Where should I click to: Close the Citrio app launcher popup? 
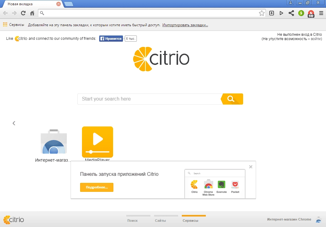coord(251,167)
